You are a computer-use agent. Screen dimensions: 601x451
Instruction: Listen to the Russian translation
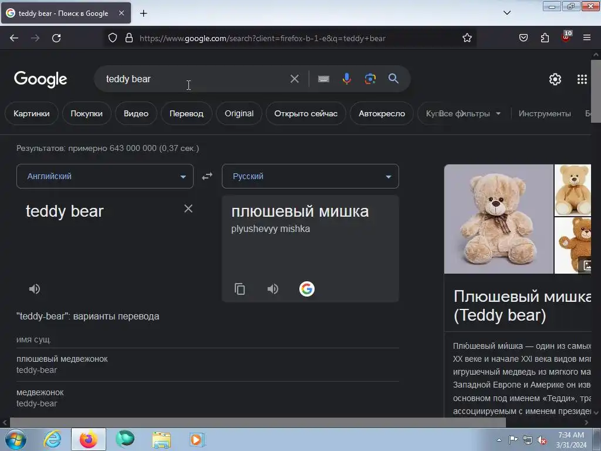(x=273, y=289)
